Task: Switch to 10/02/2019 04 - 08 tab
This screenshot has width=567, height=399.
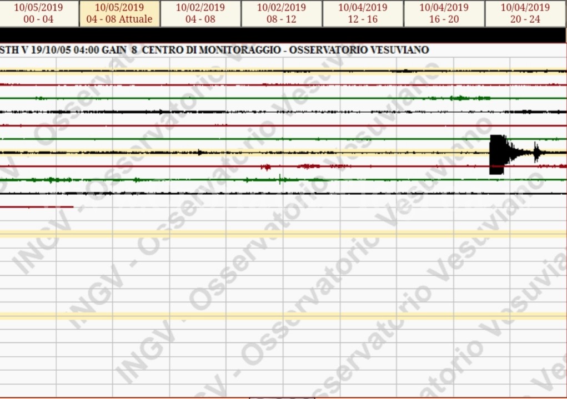Action: tap(200, 13)
